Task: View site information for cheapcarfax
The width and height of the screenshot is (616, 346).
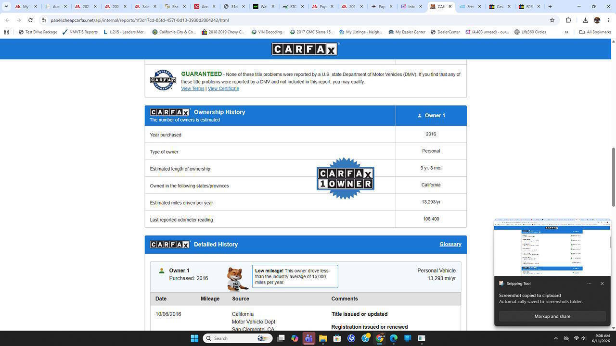Action: click(x=44, y=20)
